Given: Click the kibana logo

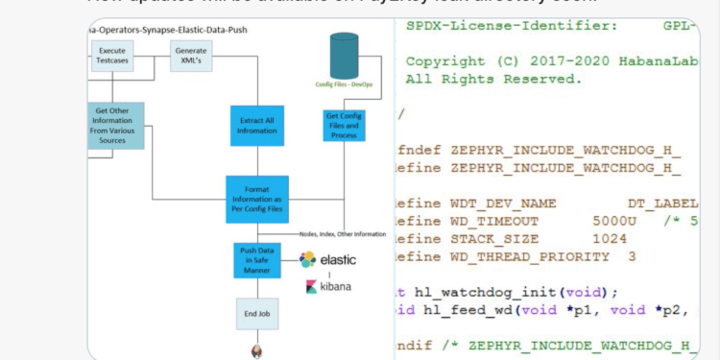Looking at the screenshot, I should pos(328,286).
